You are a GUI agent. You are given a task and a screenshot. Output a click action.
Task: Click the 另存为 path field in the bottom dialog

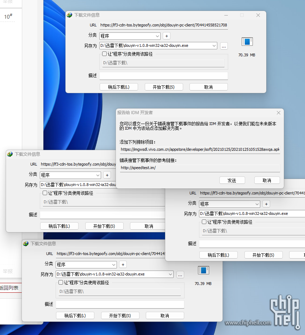pos(115,274)
